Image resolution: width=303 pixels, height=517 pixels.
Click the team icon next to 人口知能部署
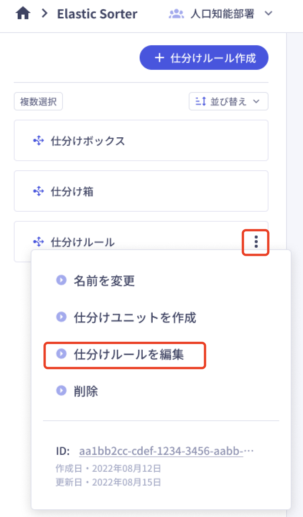tap(176, 13)
